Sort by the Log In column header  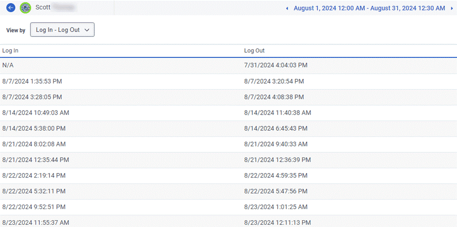point(10,51)
